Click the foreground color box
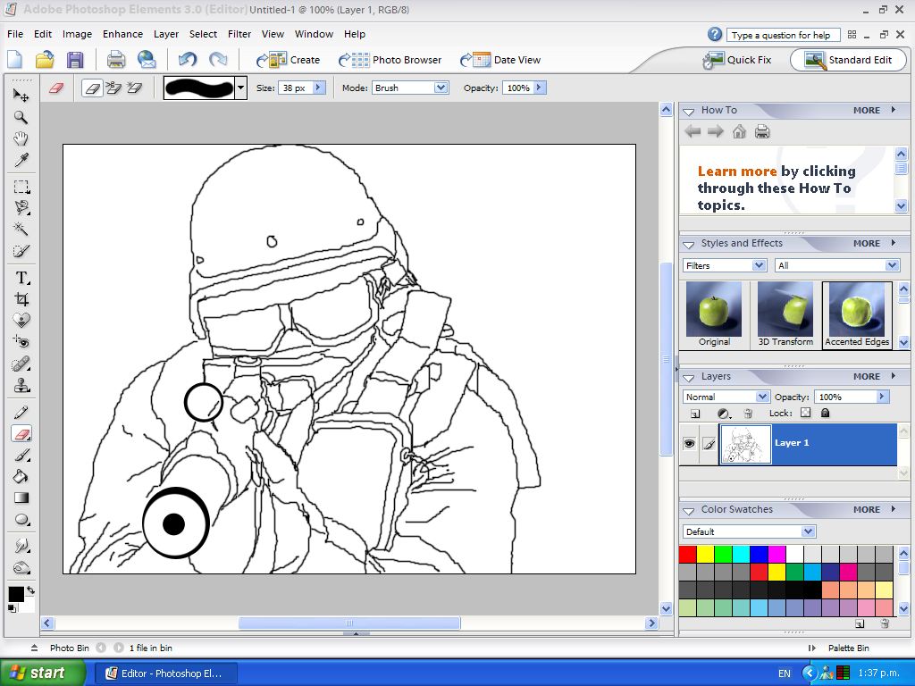The height and width of the screenshot is (686, 915). 16,594
